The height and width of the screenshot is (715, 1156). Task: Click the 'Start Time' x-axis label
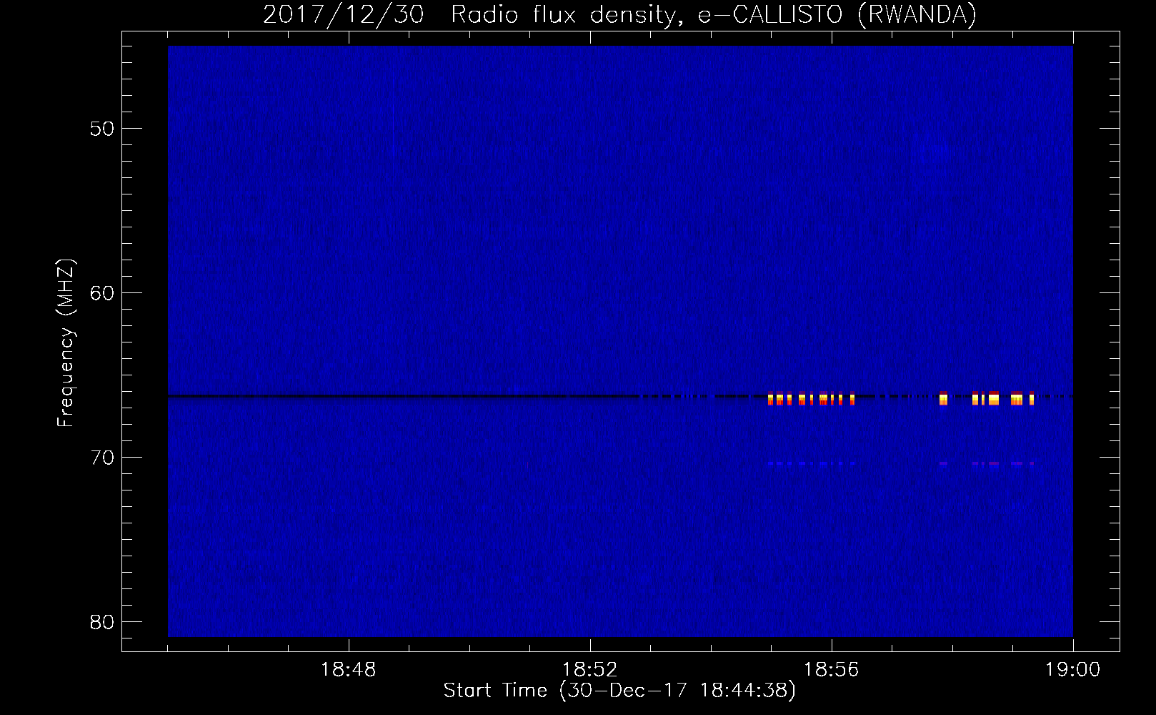tap(619, 691)
